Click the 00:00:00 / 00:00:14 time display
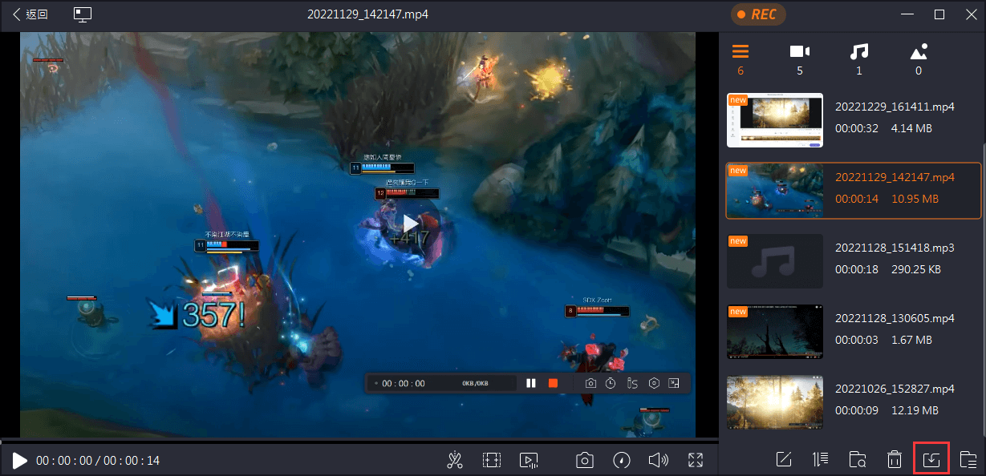This screenshot has width=986, height=476. coord(98,461)
